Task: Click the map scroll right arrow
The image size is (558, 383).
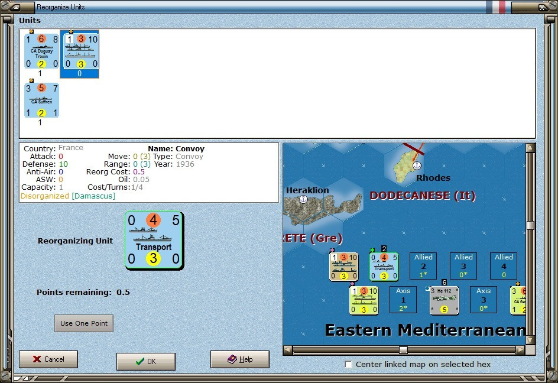Action: [520, 350]
